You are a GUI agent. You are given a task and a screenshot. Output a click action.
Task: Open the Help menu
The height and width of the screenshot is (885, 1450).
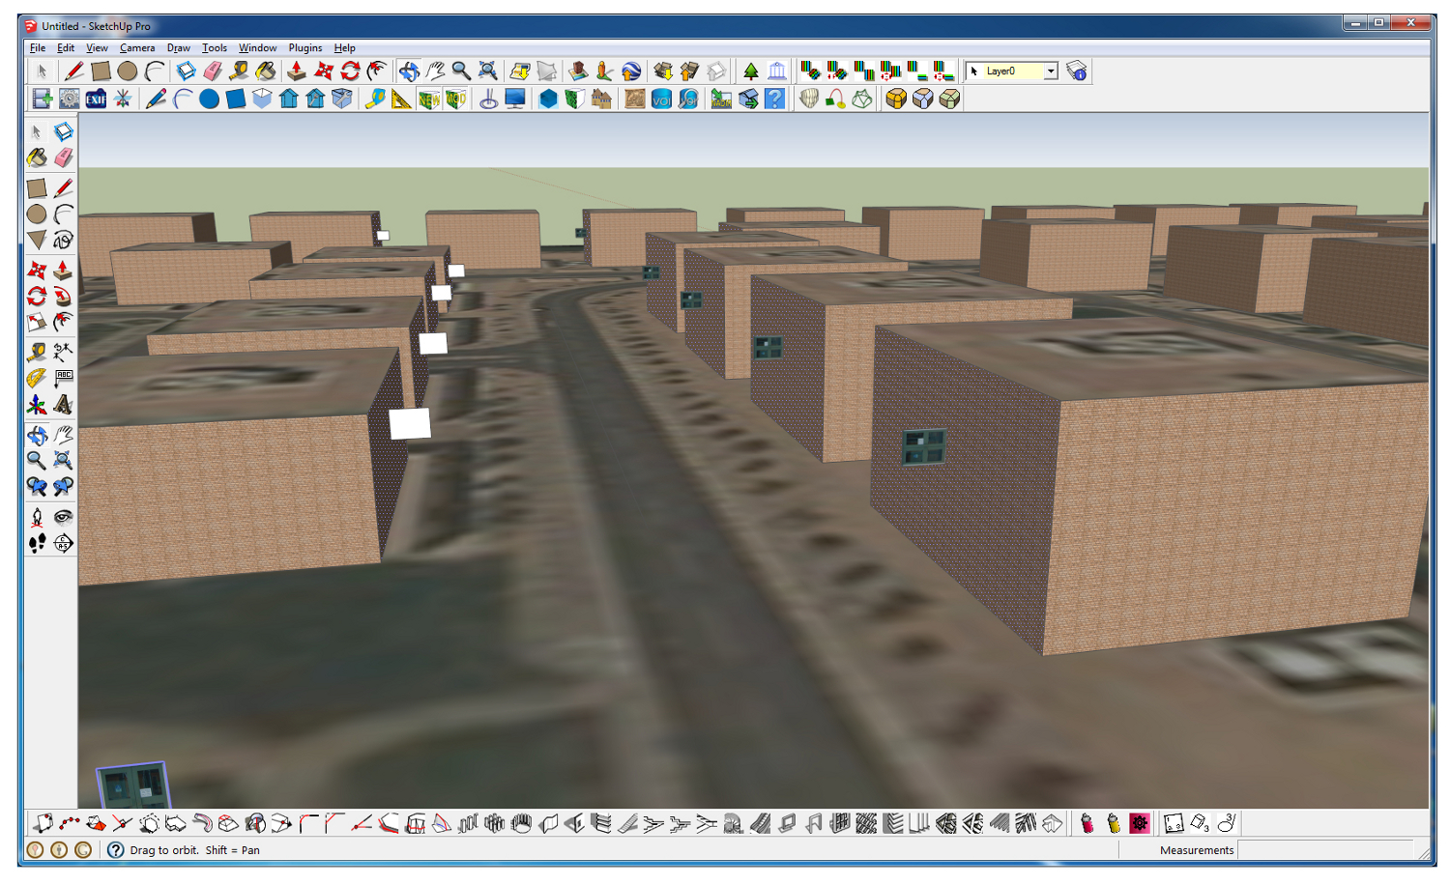click(345, 47)
